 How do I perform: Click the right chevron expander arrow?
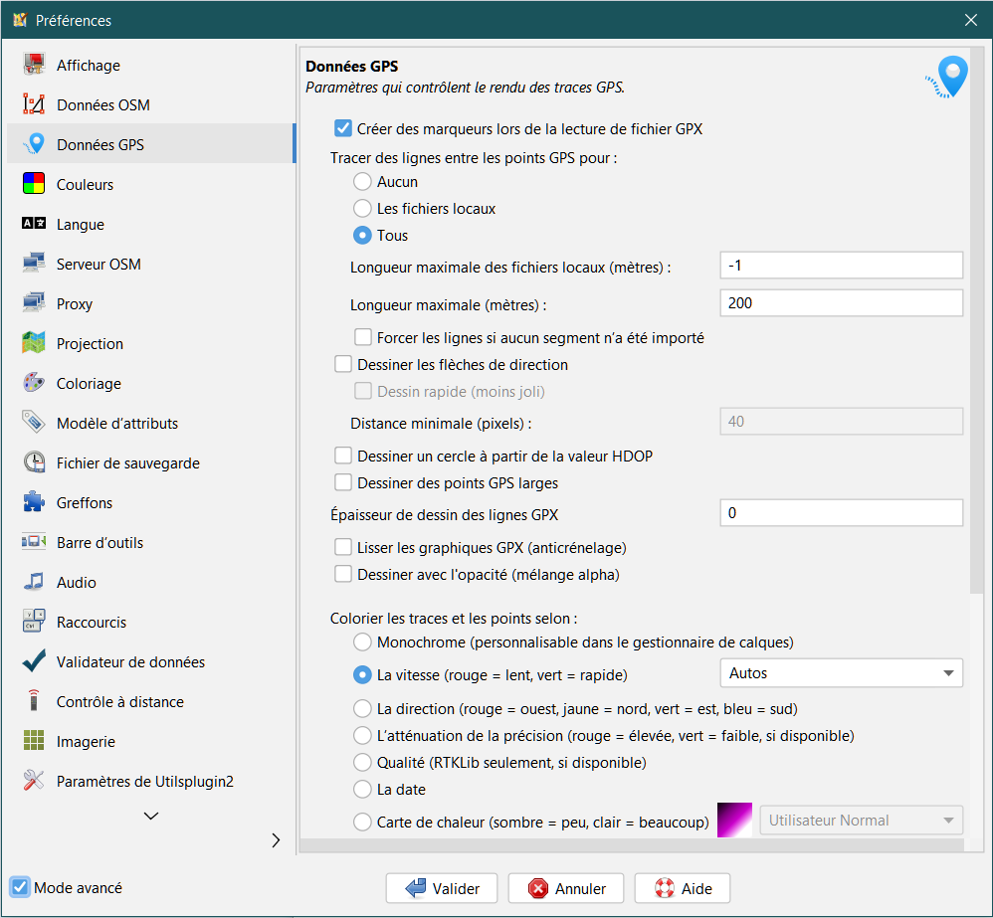[x=277, y=840]
